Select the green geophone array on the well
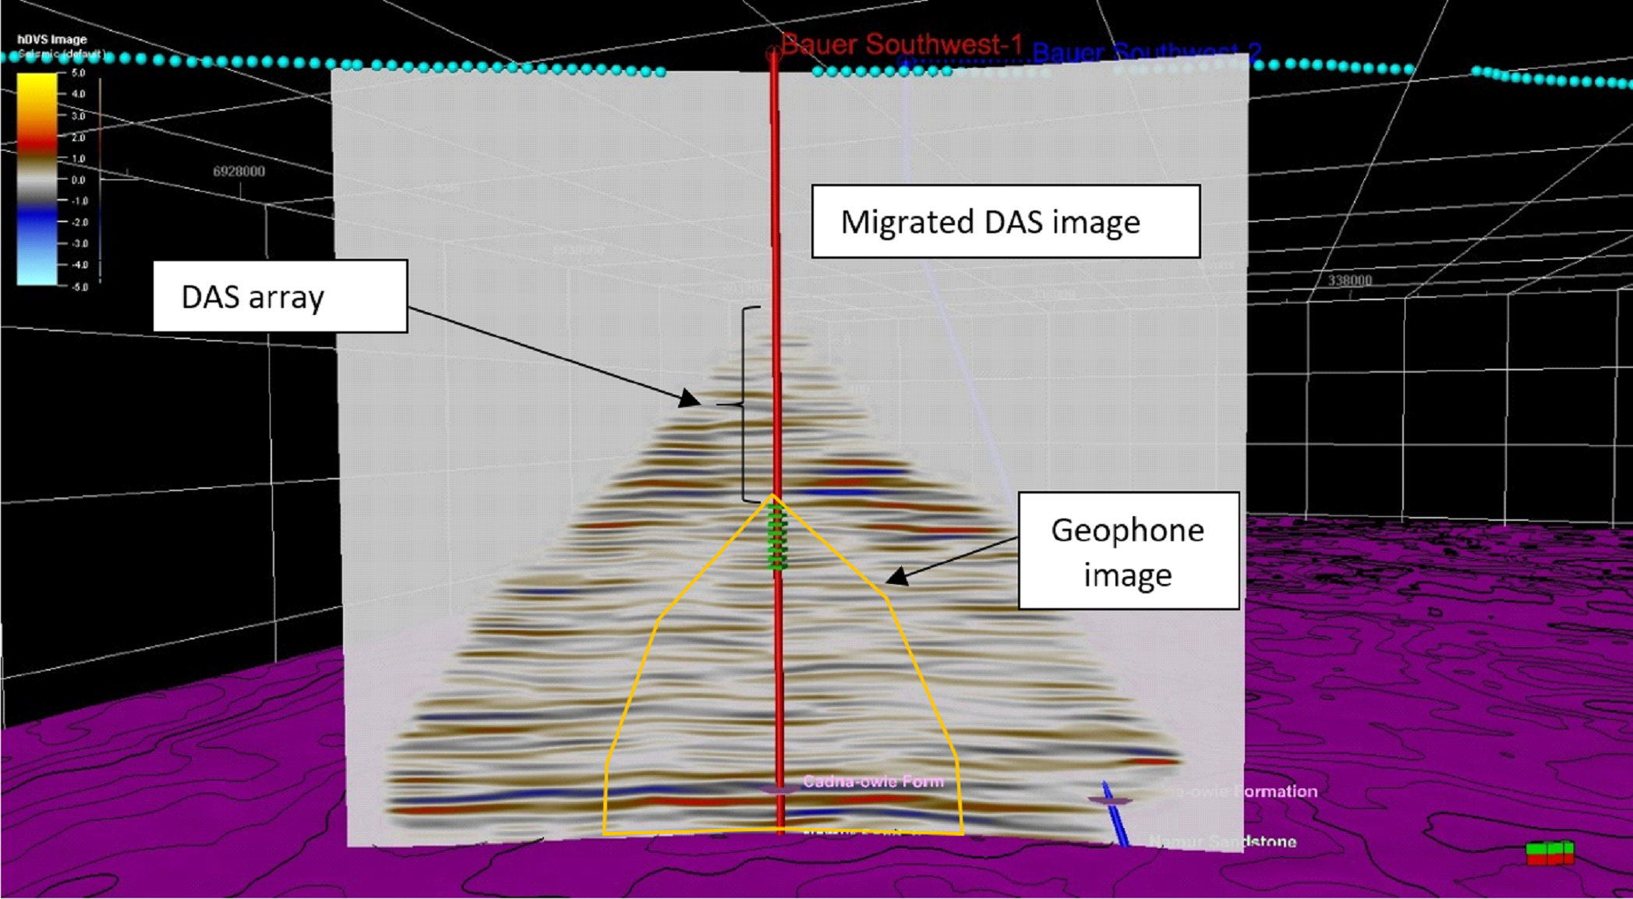Image resolution: width=1633 pixels, height=899 pixels. click(x=776, y=536)
